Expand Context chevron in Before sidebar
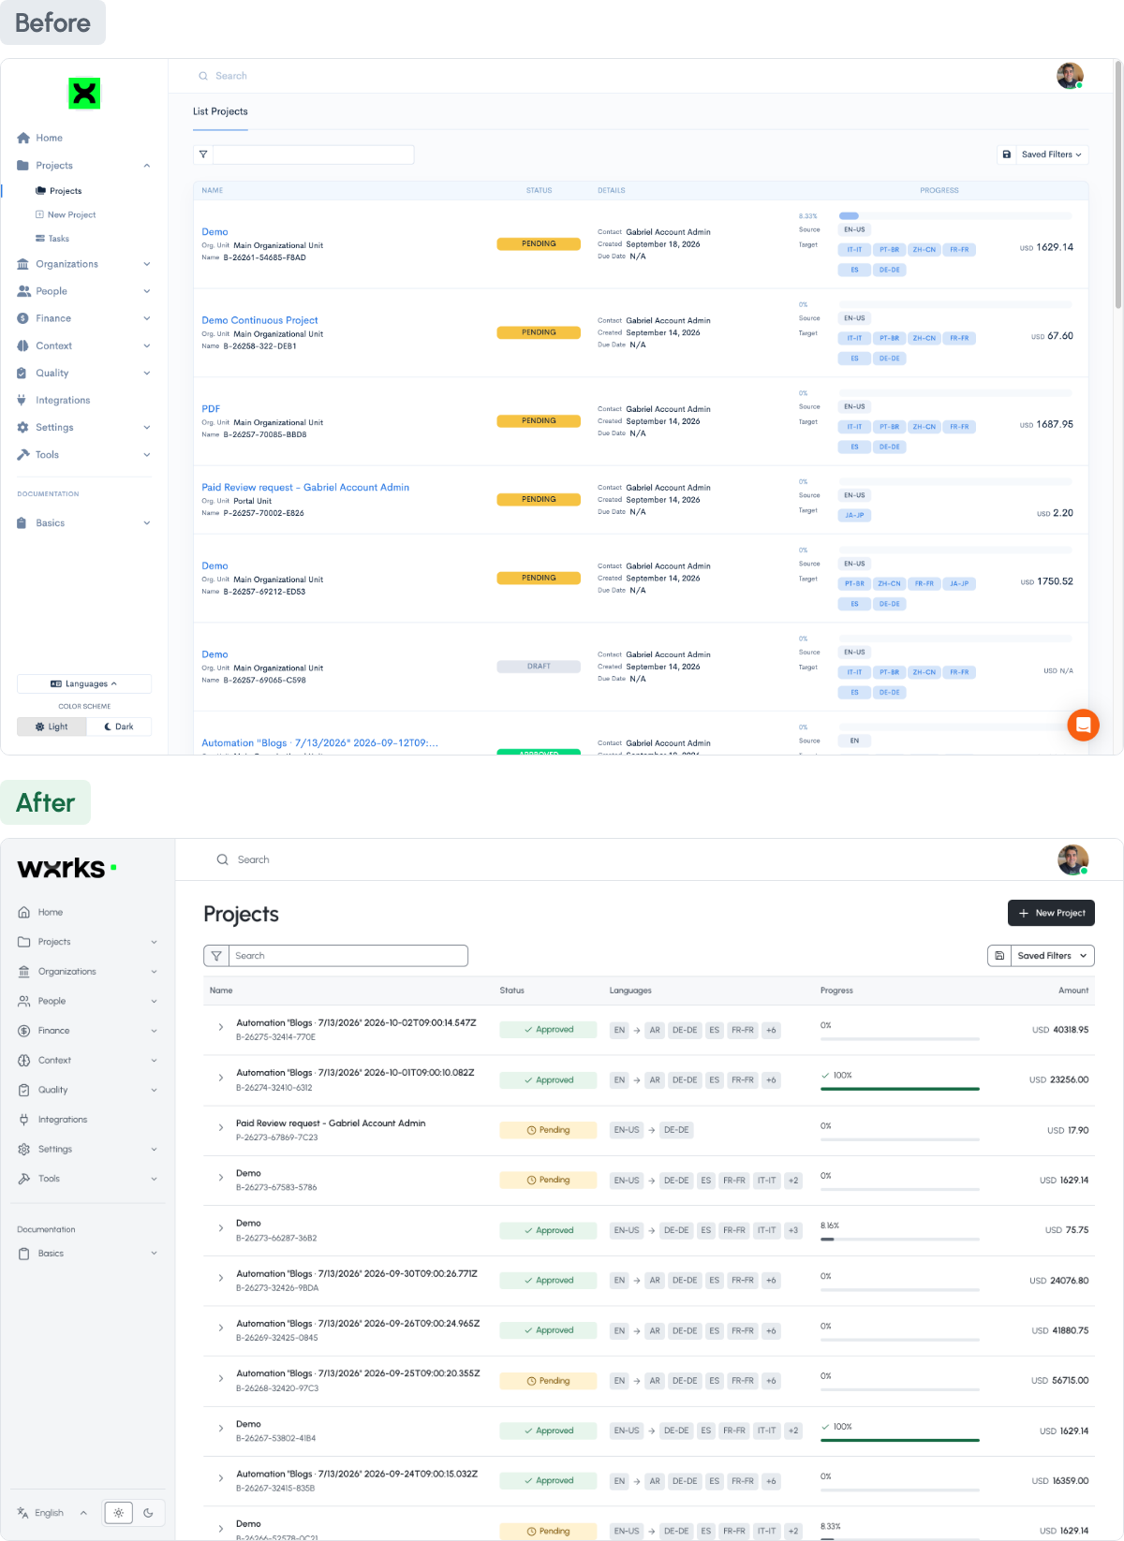 pyautogui.click(x=146, y=345)
